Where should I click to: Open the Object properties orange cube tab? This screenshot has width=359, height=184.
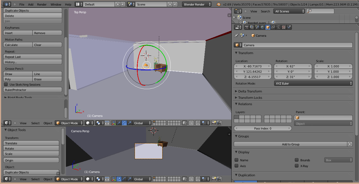coord(268,27)
